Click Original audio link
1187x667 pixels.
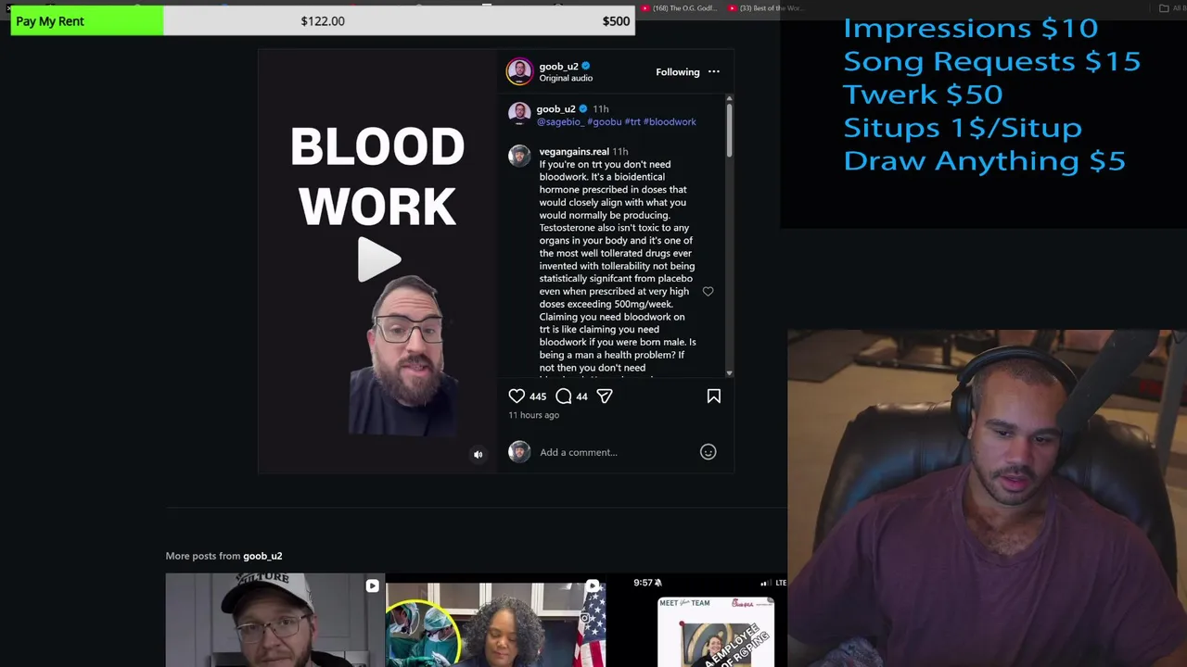[x=566, y=78]
